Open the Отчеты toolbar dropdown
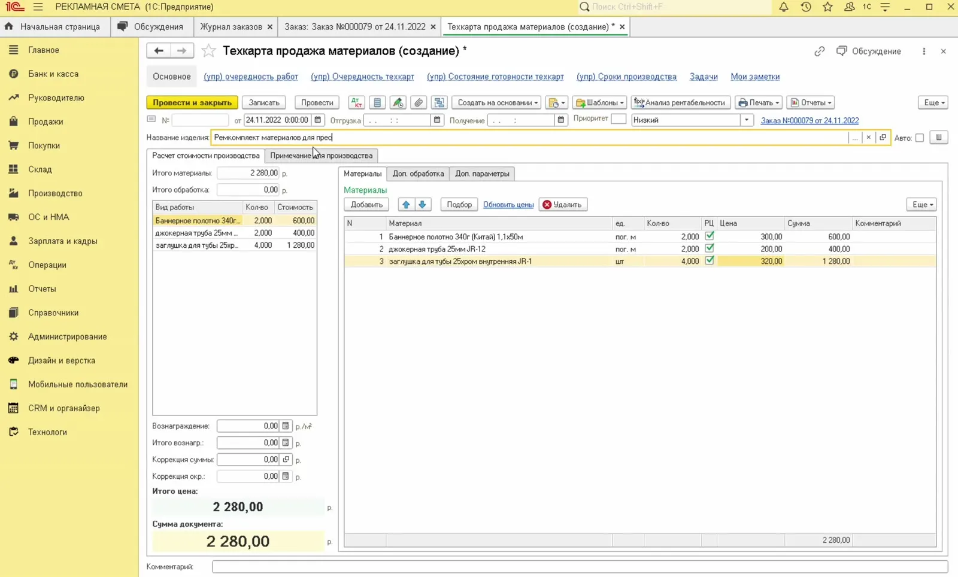The width and height of the screenshot is (958, 577). pos(811,102)
